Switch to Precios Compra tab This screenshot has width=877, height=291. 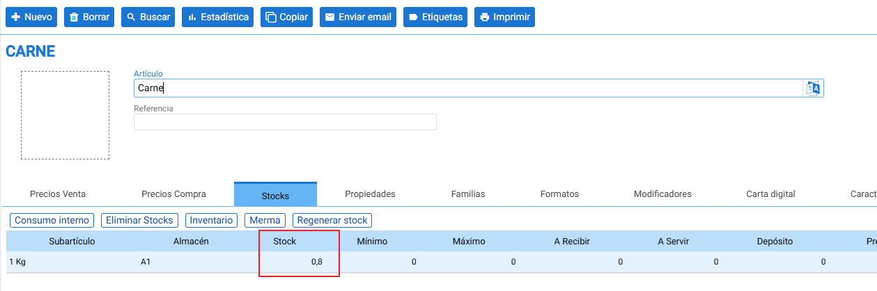173,194
